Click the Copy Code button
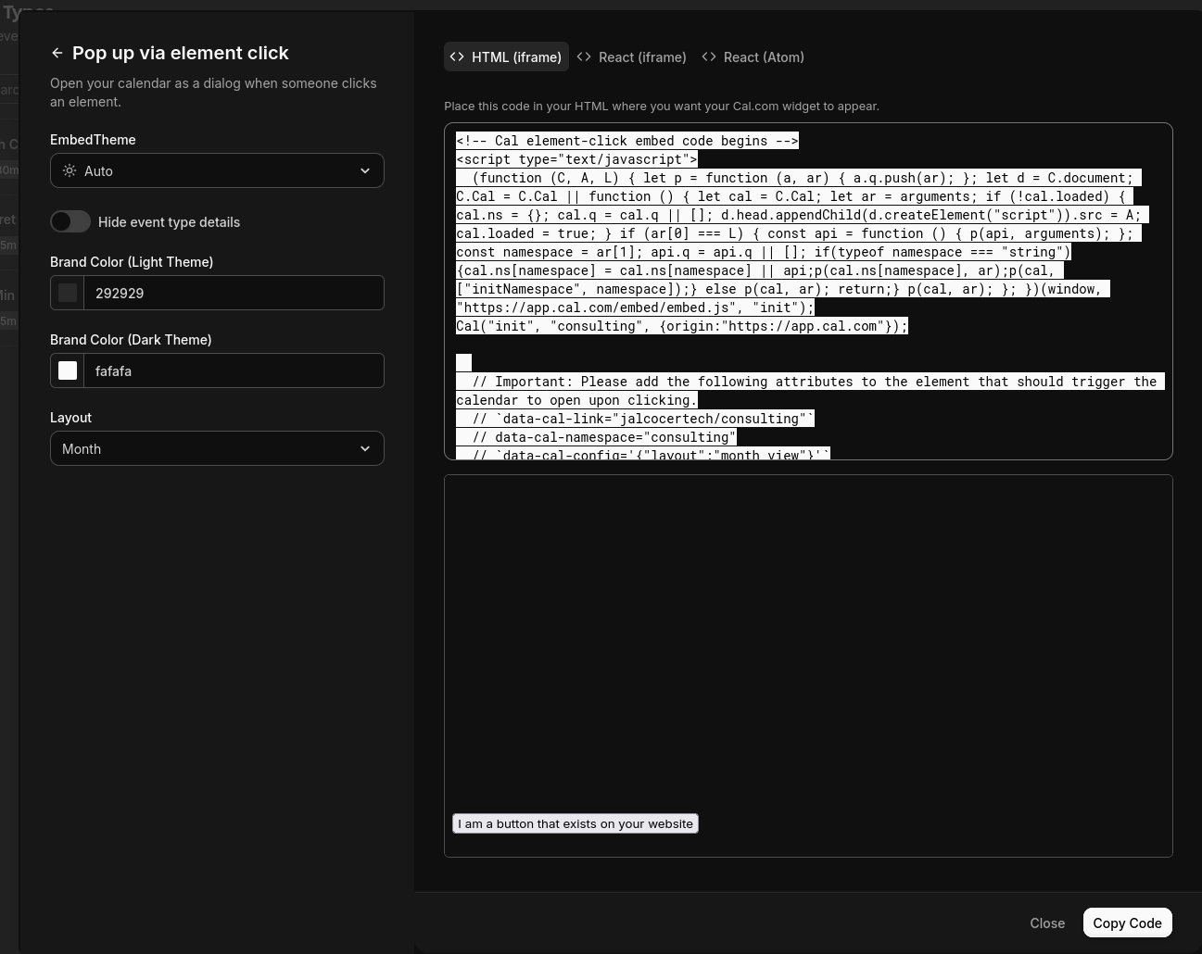The image size is (1202, 954). tap(1127, 923)
